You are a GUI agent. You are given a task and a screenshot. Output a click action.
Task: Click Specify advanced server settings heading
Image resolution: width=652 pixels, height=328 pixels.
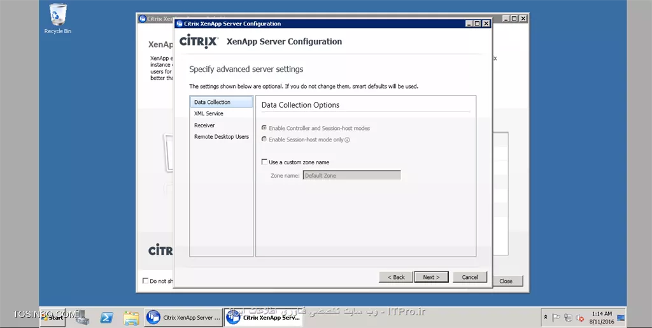246,69
